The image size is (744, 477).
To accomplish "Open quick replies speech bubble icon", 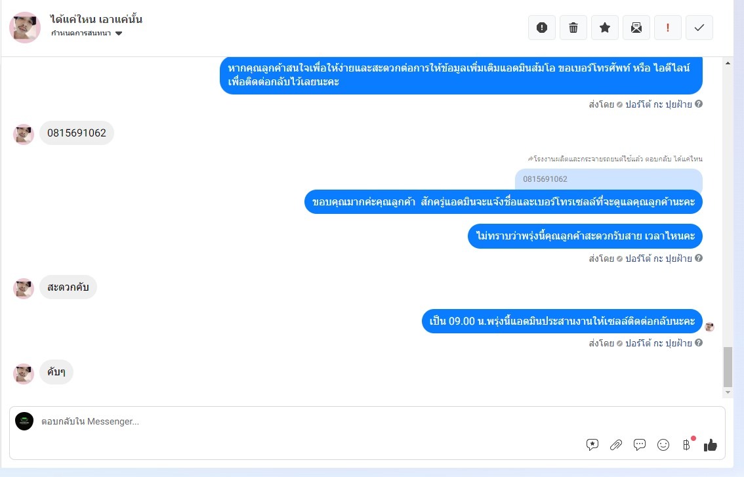I will [640, 445].
